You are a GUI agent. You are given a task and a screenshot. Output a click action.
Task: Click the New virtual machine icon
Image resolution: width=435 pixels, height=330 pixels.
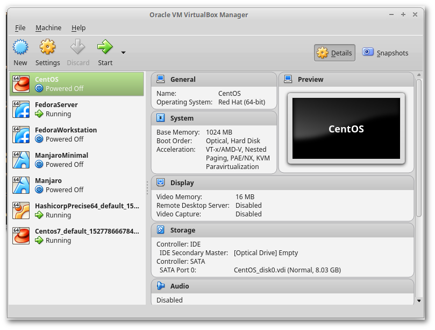click(x=20, y=47)
